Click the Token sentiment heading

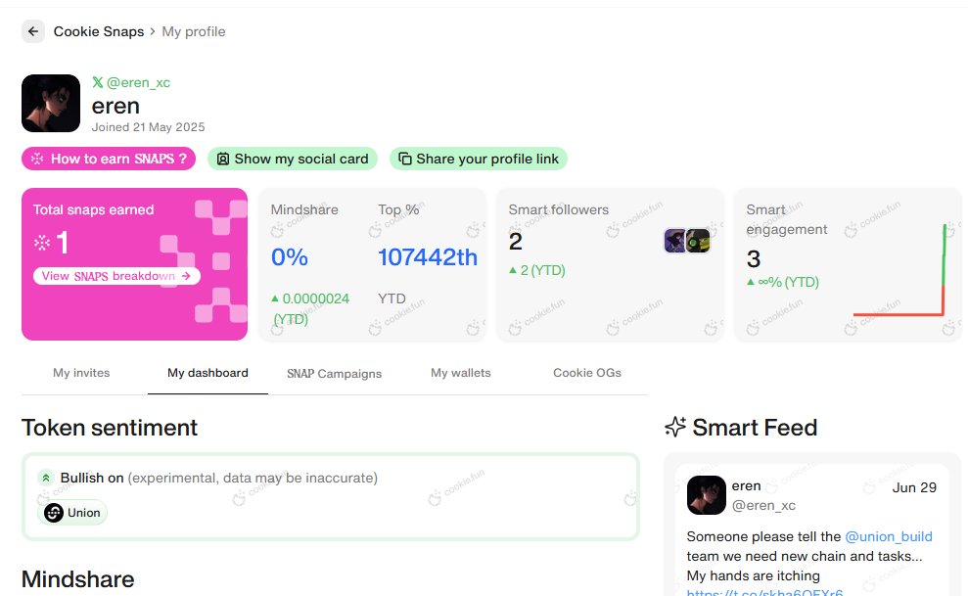(110, 428)
